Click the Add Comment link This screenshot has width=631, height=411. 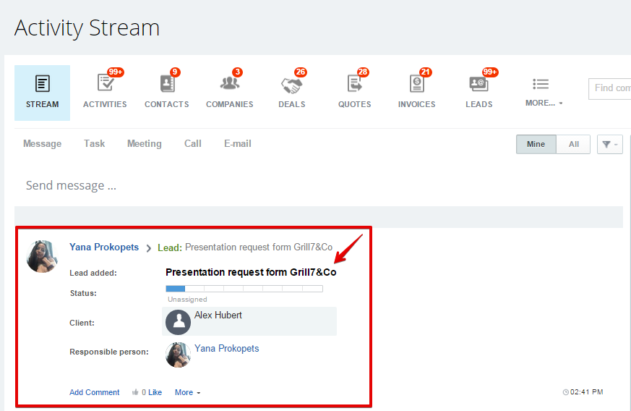tap(94, 392)
